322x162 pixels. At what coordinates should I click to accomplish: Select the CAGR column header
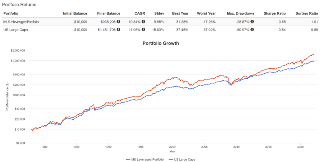pos(140,13)
